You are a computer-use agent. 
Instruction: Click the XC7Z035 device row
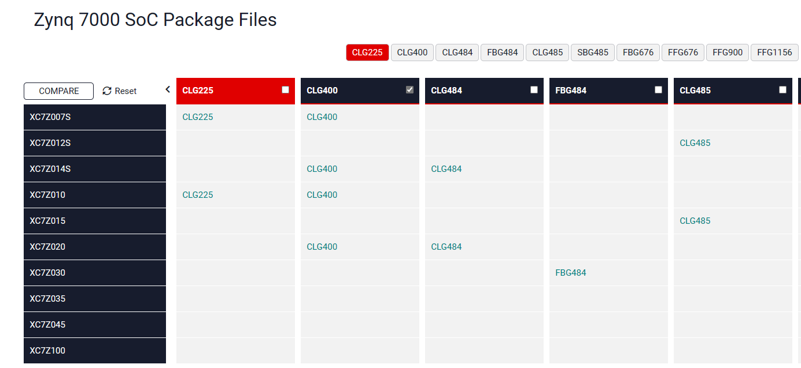(x=95, y=299)
